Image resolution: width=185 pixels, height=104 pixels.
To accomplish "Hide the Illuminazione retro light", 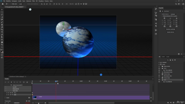I will tap(159, 76).
